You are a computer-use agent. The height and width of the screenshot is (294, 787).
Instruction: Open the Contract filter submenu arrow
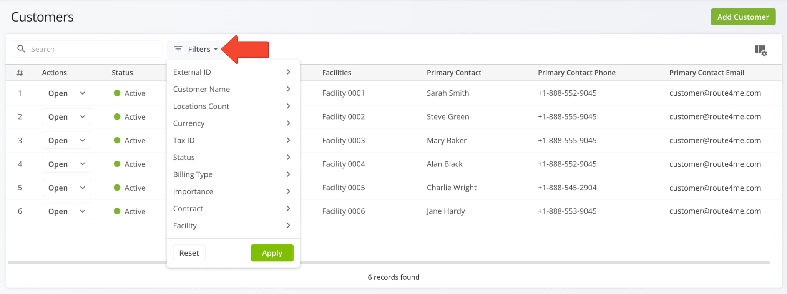[288, 208]
